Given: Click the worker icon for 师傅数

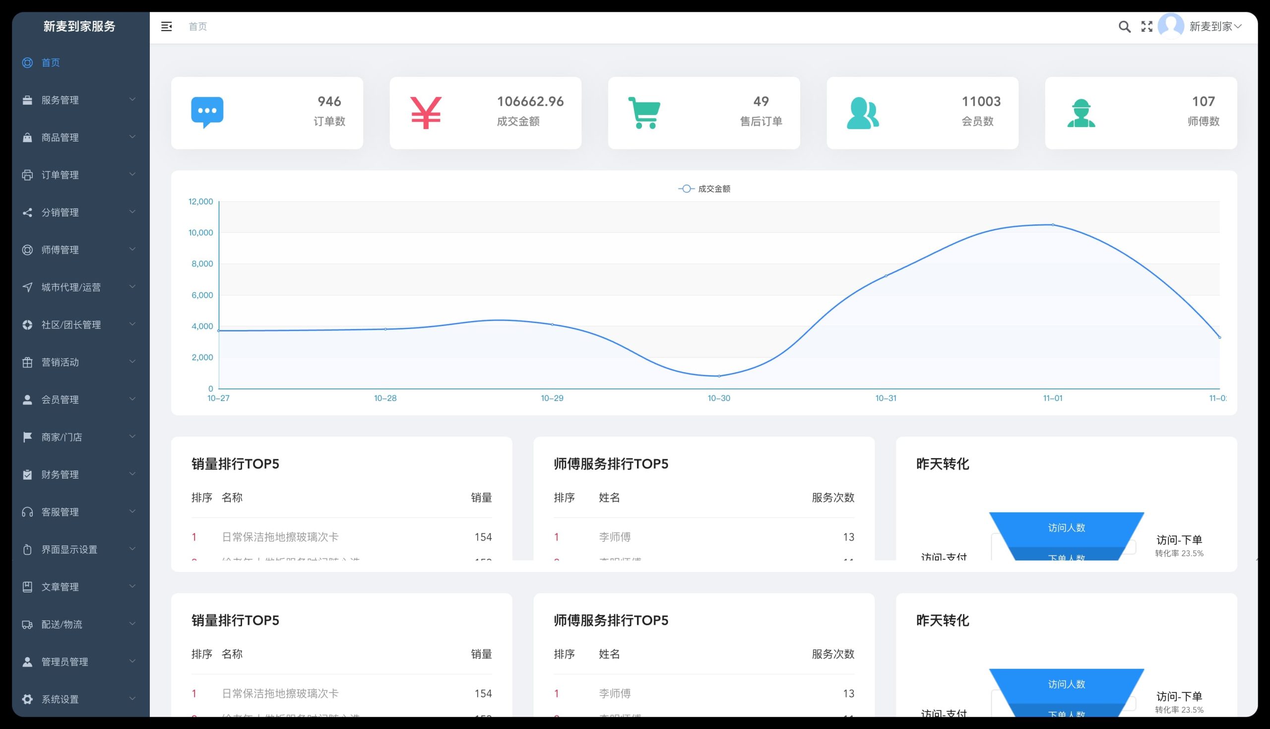Looking at the screenshot, I should [x=1081, y=113].
